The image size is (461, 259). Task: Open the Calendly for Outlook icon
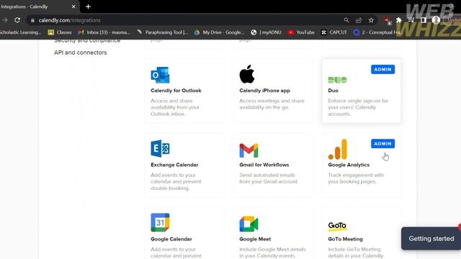[160, 75]
